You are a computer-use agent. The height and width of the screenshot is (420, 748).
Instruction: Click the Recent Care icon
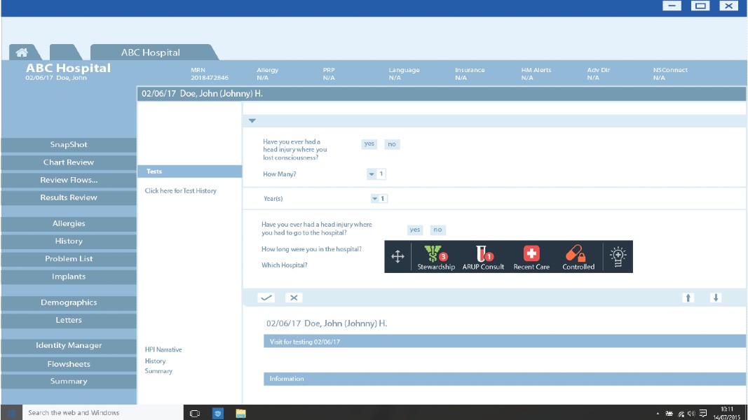tap(531, 254)
